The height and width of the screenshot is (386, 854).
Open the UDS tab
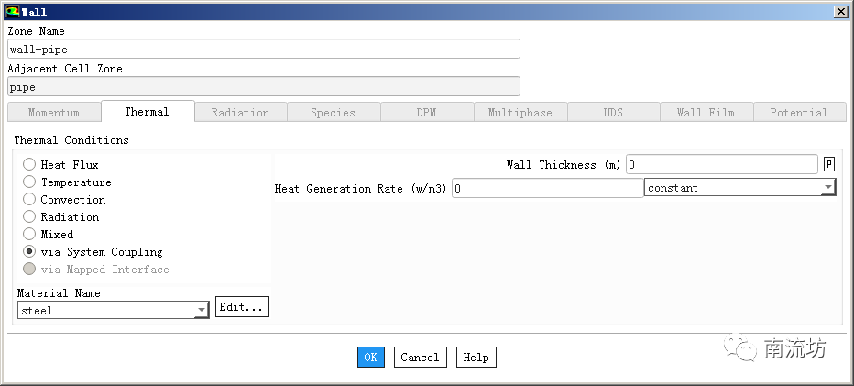(x=613, y=112)
